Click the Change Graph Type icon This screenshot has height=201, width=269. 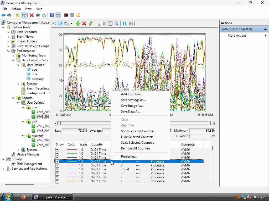[x=66, y=23]
